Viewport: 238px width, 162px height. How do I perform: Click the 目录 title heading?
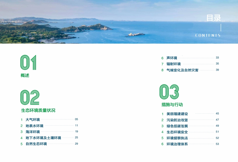click(x=214, y=18)
